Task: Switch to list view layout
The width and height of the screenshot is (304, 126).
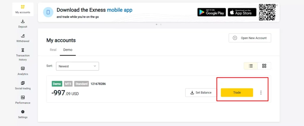Action: [251, 66]
